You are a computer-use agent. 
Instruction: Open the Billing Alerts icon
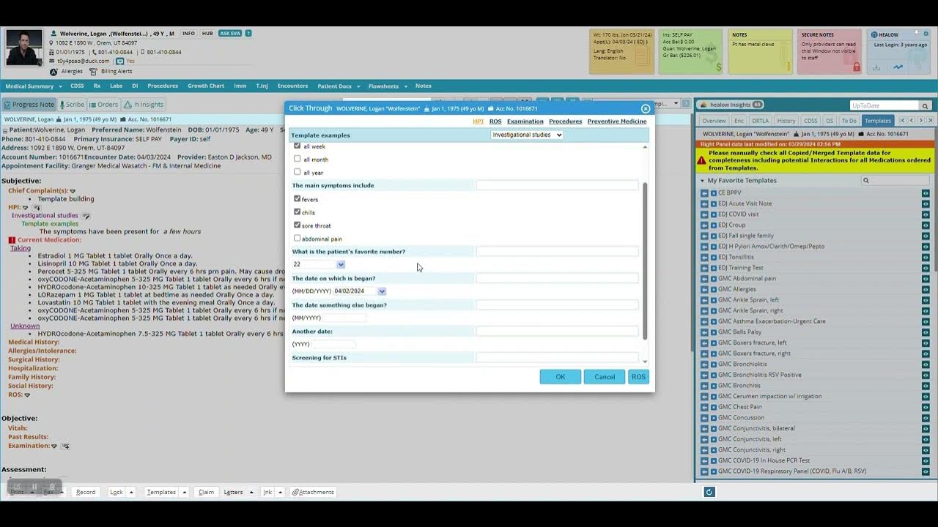click(94, 72)
